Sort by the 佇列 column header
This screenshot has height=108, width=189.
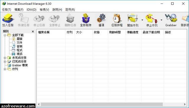tap(70, 32)
